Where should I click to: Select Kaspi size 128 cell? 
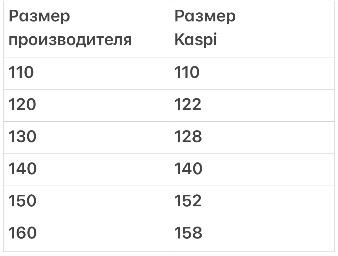click(x=252, y=138)
